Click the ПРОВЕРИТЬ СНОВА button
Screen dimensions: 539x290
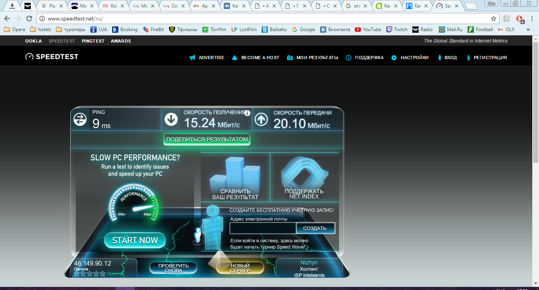pyautogui.click(x=173, y=268)
